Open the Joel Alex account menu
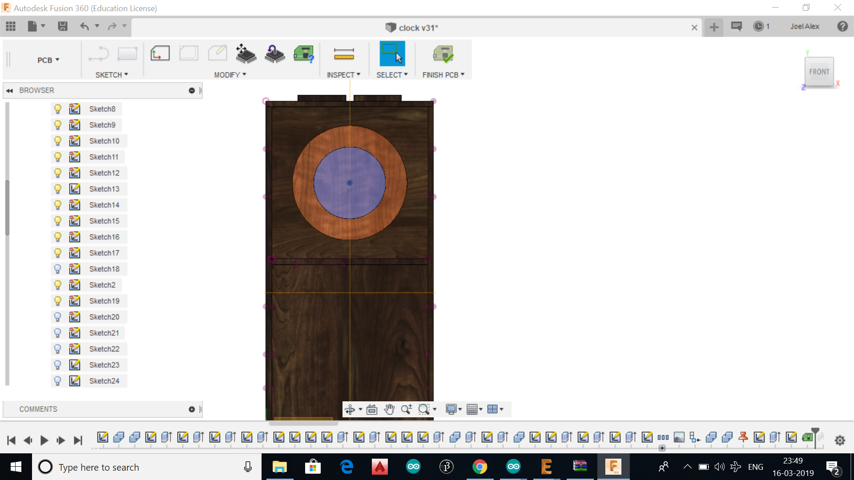 [804, 27]
